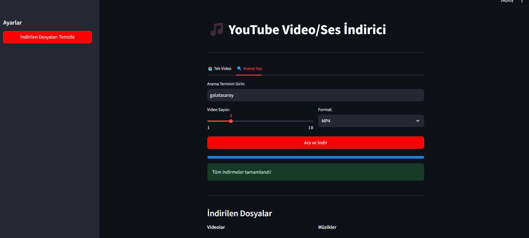Click the Ara ve İndir button
This screenshot has width=529, height=238.
point(315,143)
